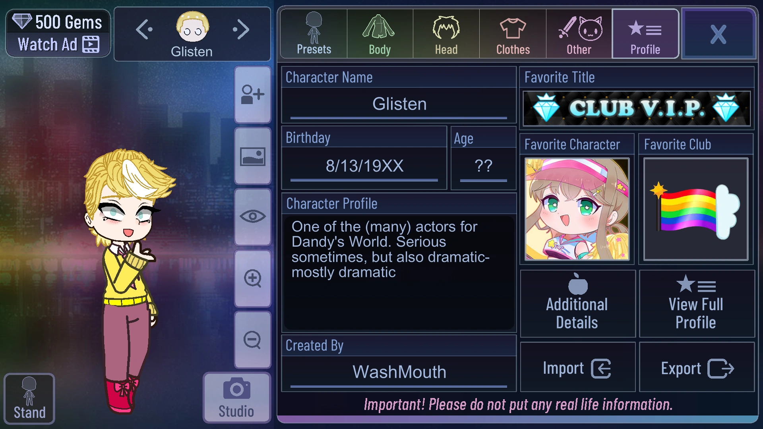
Task: Toggle the Stand pose button
Action: tap(29, 399)
